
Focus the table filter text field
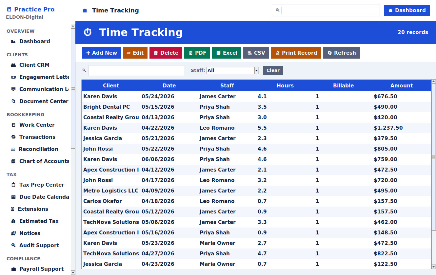point(136,70)
